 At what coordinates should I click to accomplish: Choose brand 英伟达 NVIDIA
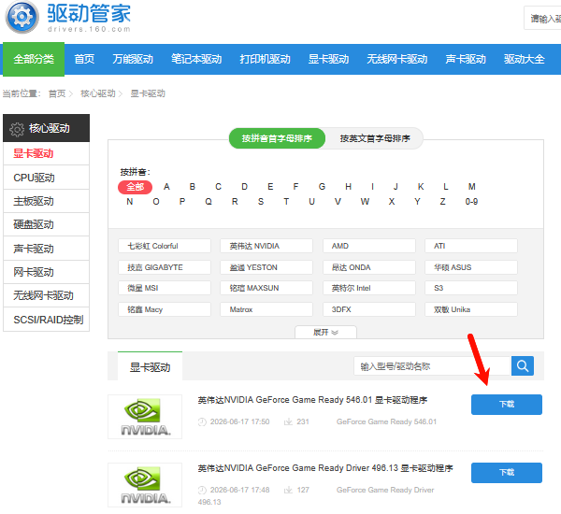266,246
